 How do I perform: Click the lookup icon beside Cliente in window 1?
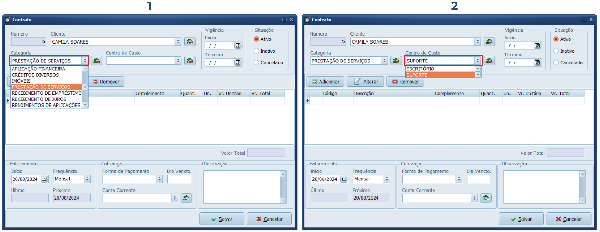[190, 42]
